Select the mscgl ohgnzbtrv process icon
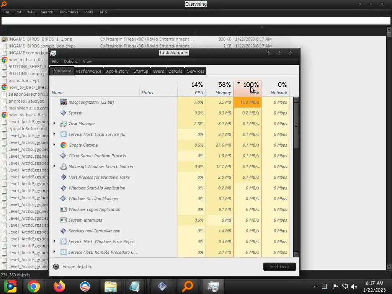Viewport: 392px width, 294px height. tap(64, 102)
